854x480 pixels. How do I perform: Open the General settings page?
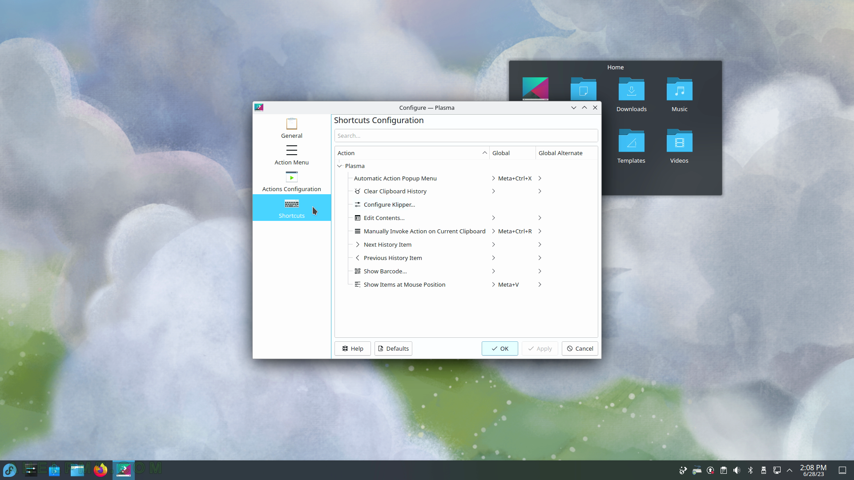click(291, 128)
